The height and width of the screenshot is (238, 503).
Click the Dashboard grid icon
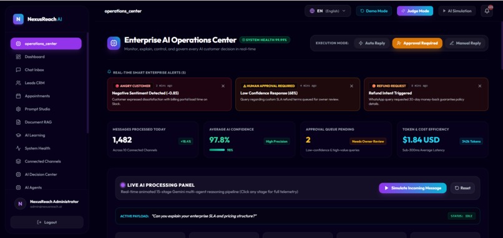(x=18, y=57)
